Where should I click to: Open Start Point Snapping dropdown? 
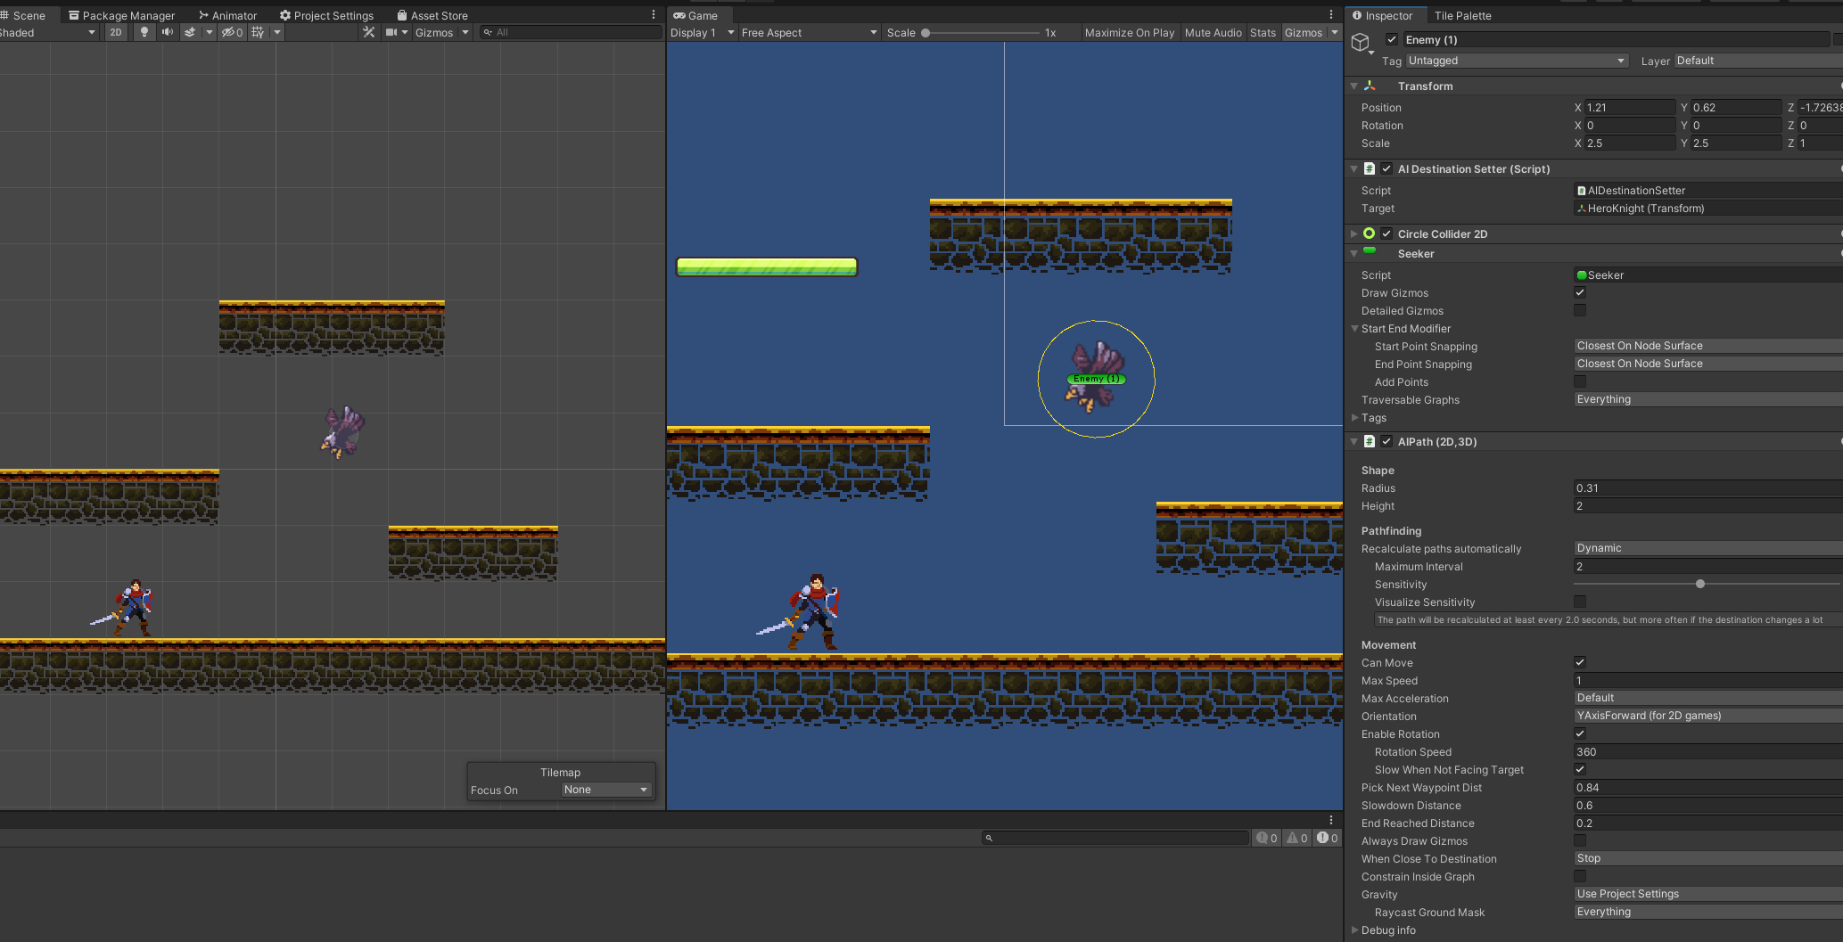1708,346
